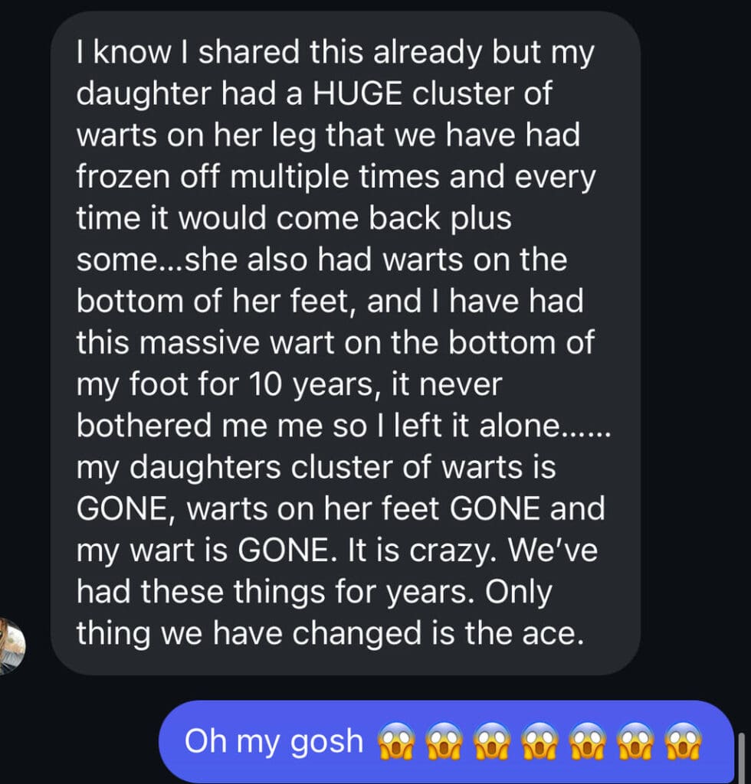This screenshot has height=784, width=751.
Task: Click "my wart is GONE" text
Action: coord(202,550)
